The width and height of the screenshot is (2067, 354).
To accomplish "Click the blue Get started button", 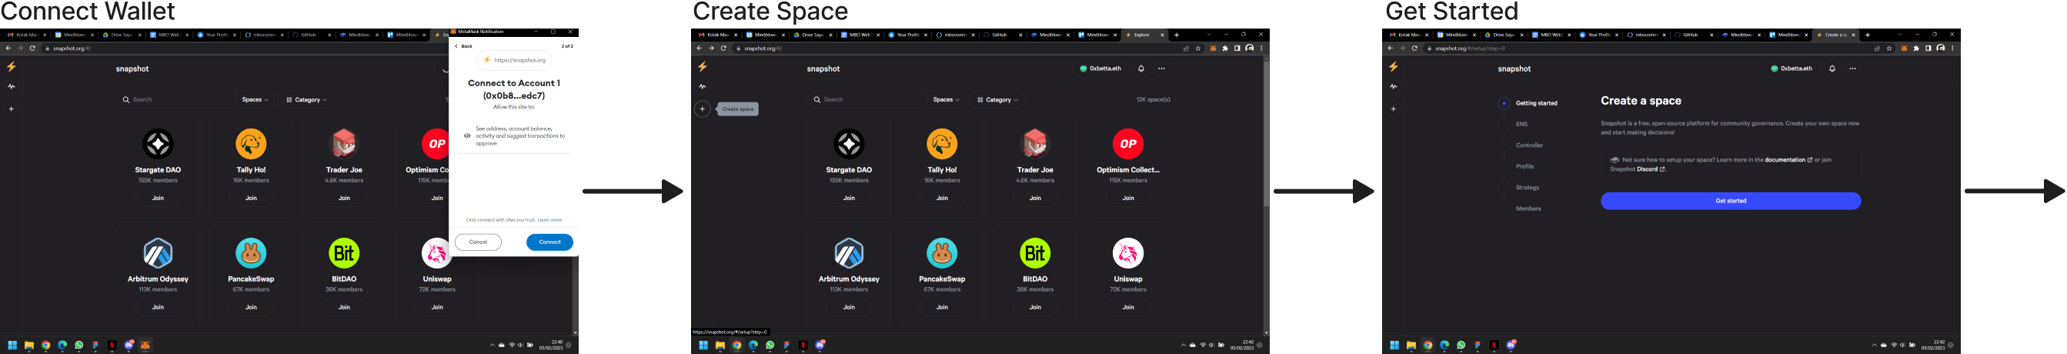I will click(1730, 201).
